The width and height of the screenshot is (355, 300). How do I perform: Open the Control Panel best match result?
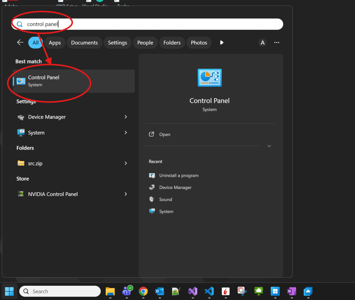74,81
